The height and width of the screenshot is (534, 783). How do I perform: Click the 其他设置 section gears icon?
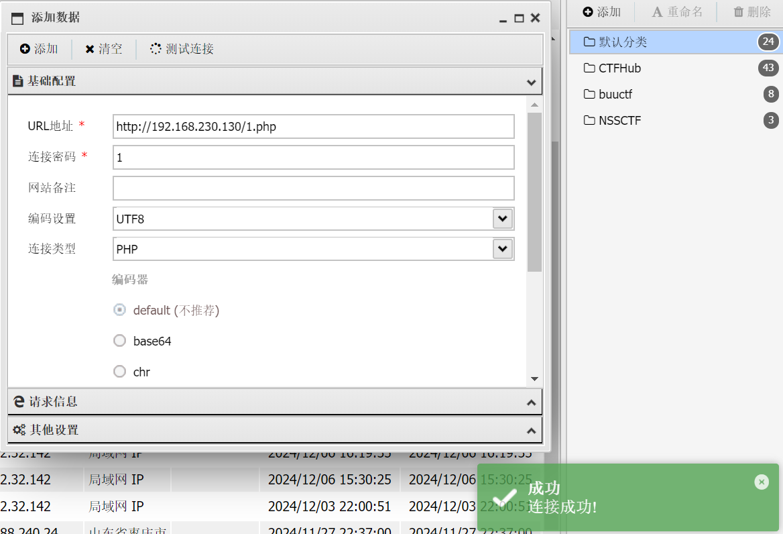(x=19, y=429)
